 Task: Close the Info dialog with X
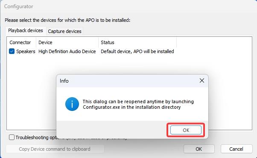tap(202, 80)
